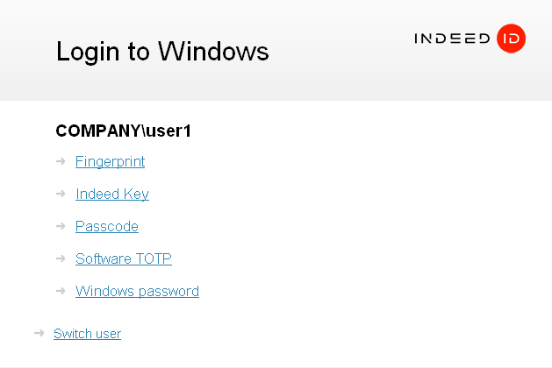Viewport: 552px width, 368px height.
Task: Click the INDEED wordmark in the header
Action: point(452,39)
